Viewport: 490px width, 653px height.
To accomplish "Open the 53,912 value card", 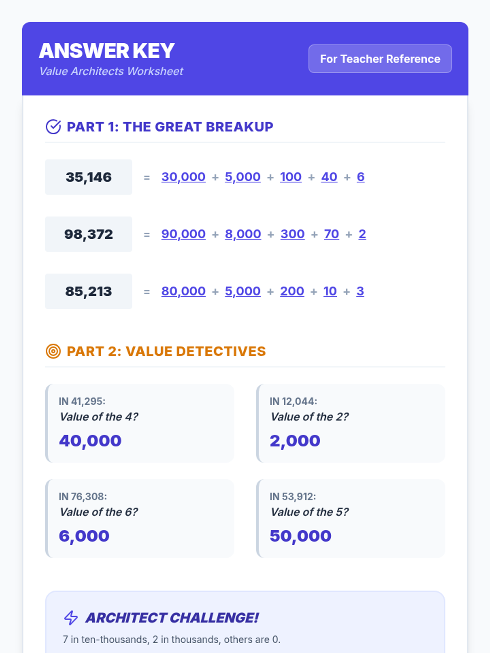I will pyautogui.click(x=350, y=518).
